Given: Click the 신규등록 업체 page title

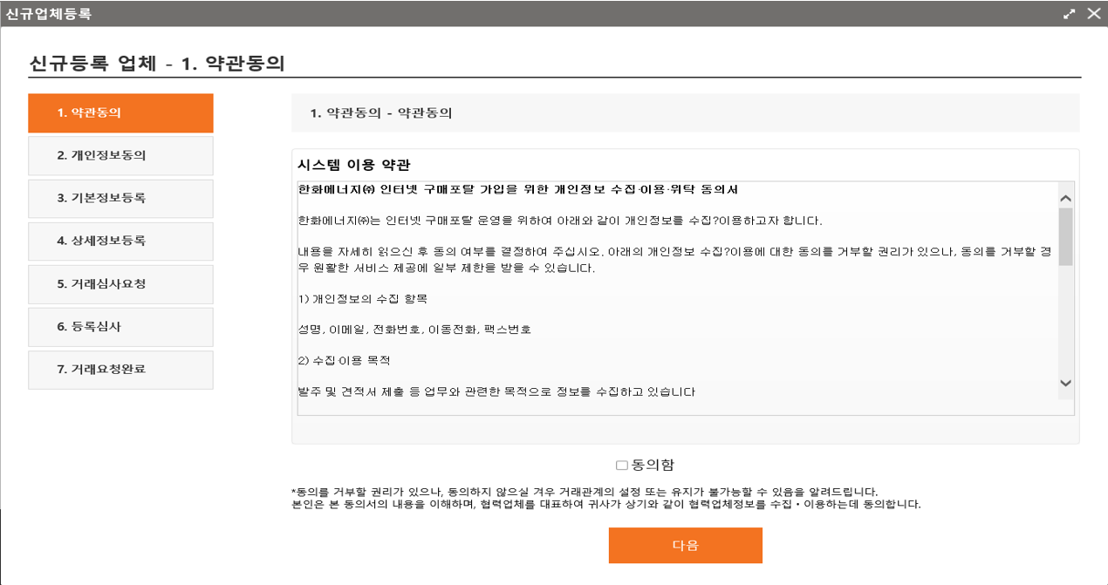Looking at the screenshot, I should click(x=157, y=64).
